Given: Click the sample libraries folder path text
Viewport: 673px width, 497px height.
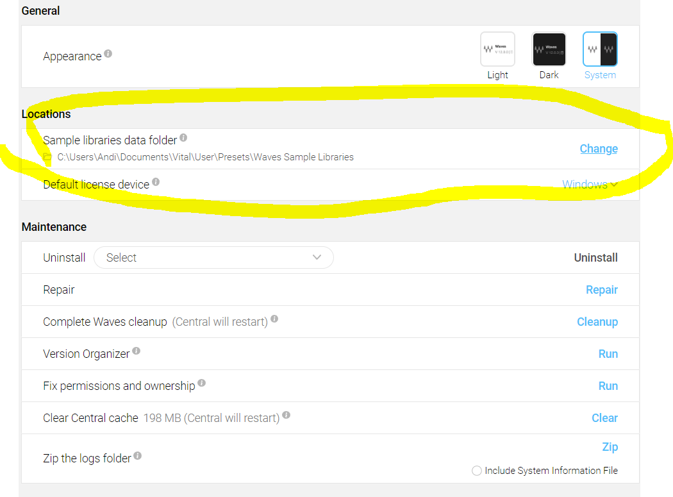Looking at the screenshot, I should (206, 157).
